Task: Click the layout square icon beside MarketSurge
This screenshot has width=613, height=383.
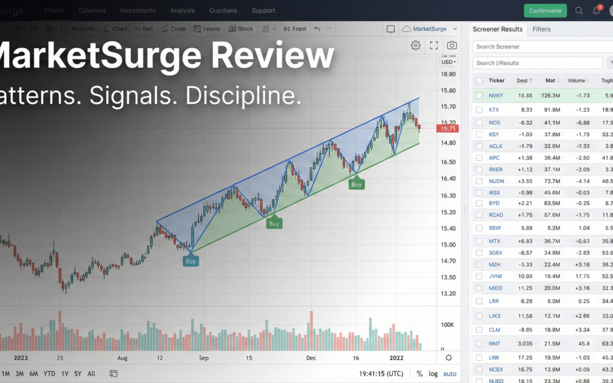Action: (x=391, y=29)
